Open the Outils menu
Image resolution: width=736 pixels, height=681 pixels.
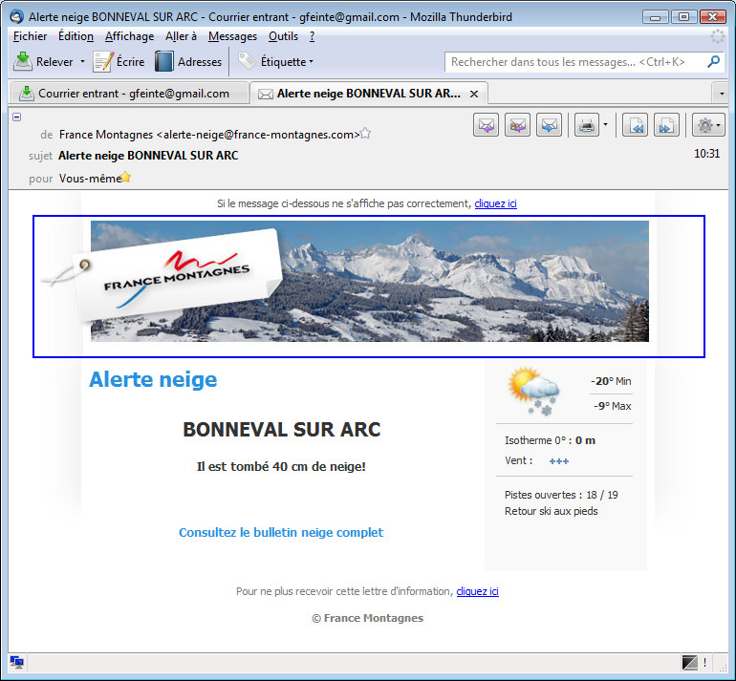pos(283,36)
